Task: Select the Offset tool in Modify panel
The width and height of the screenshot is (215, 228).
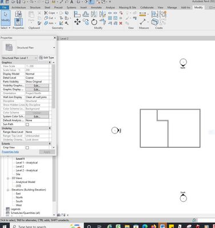Action: (x=86, y=14)
